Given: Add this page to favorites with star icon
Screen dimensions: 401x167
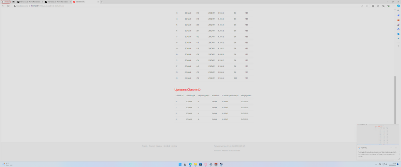Looking at the screenshot, I should pos(367,6).
